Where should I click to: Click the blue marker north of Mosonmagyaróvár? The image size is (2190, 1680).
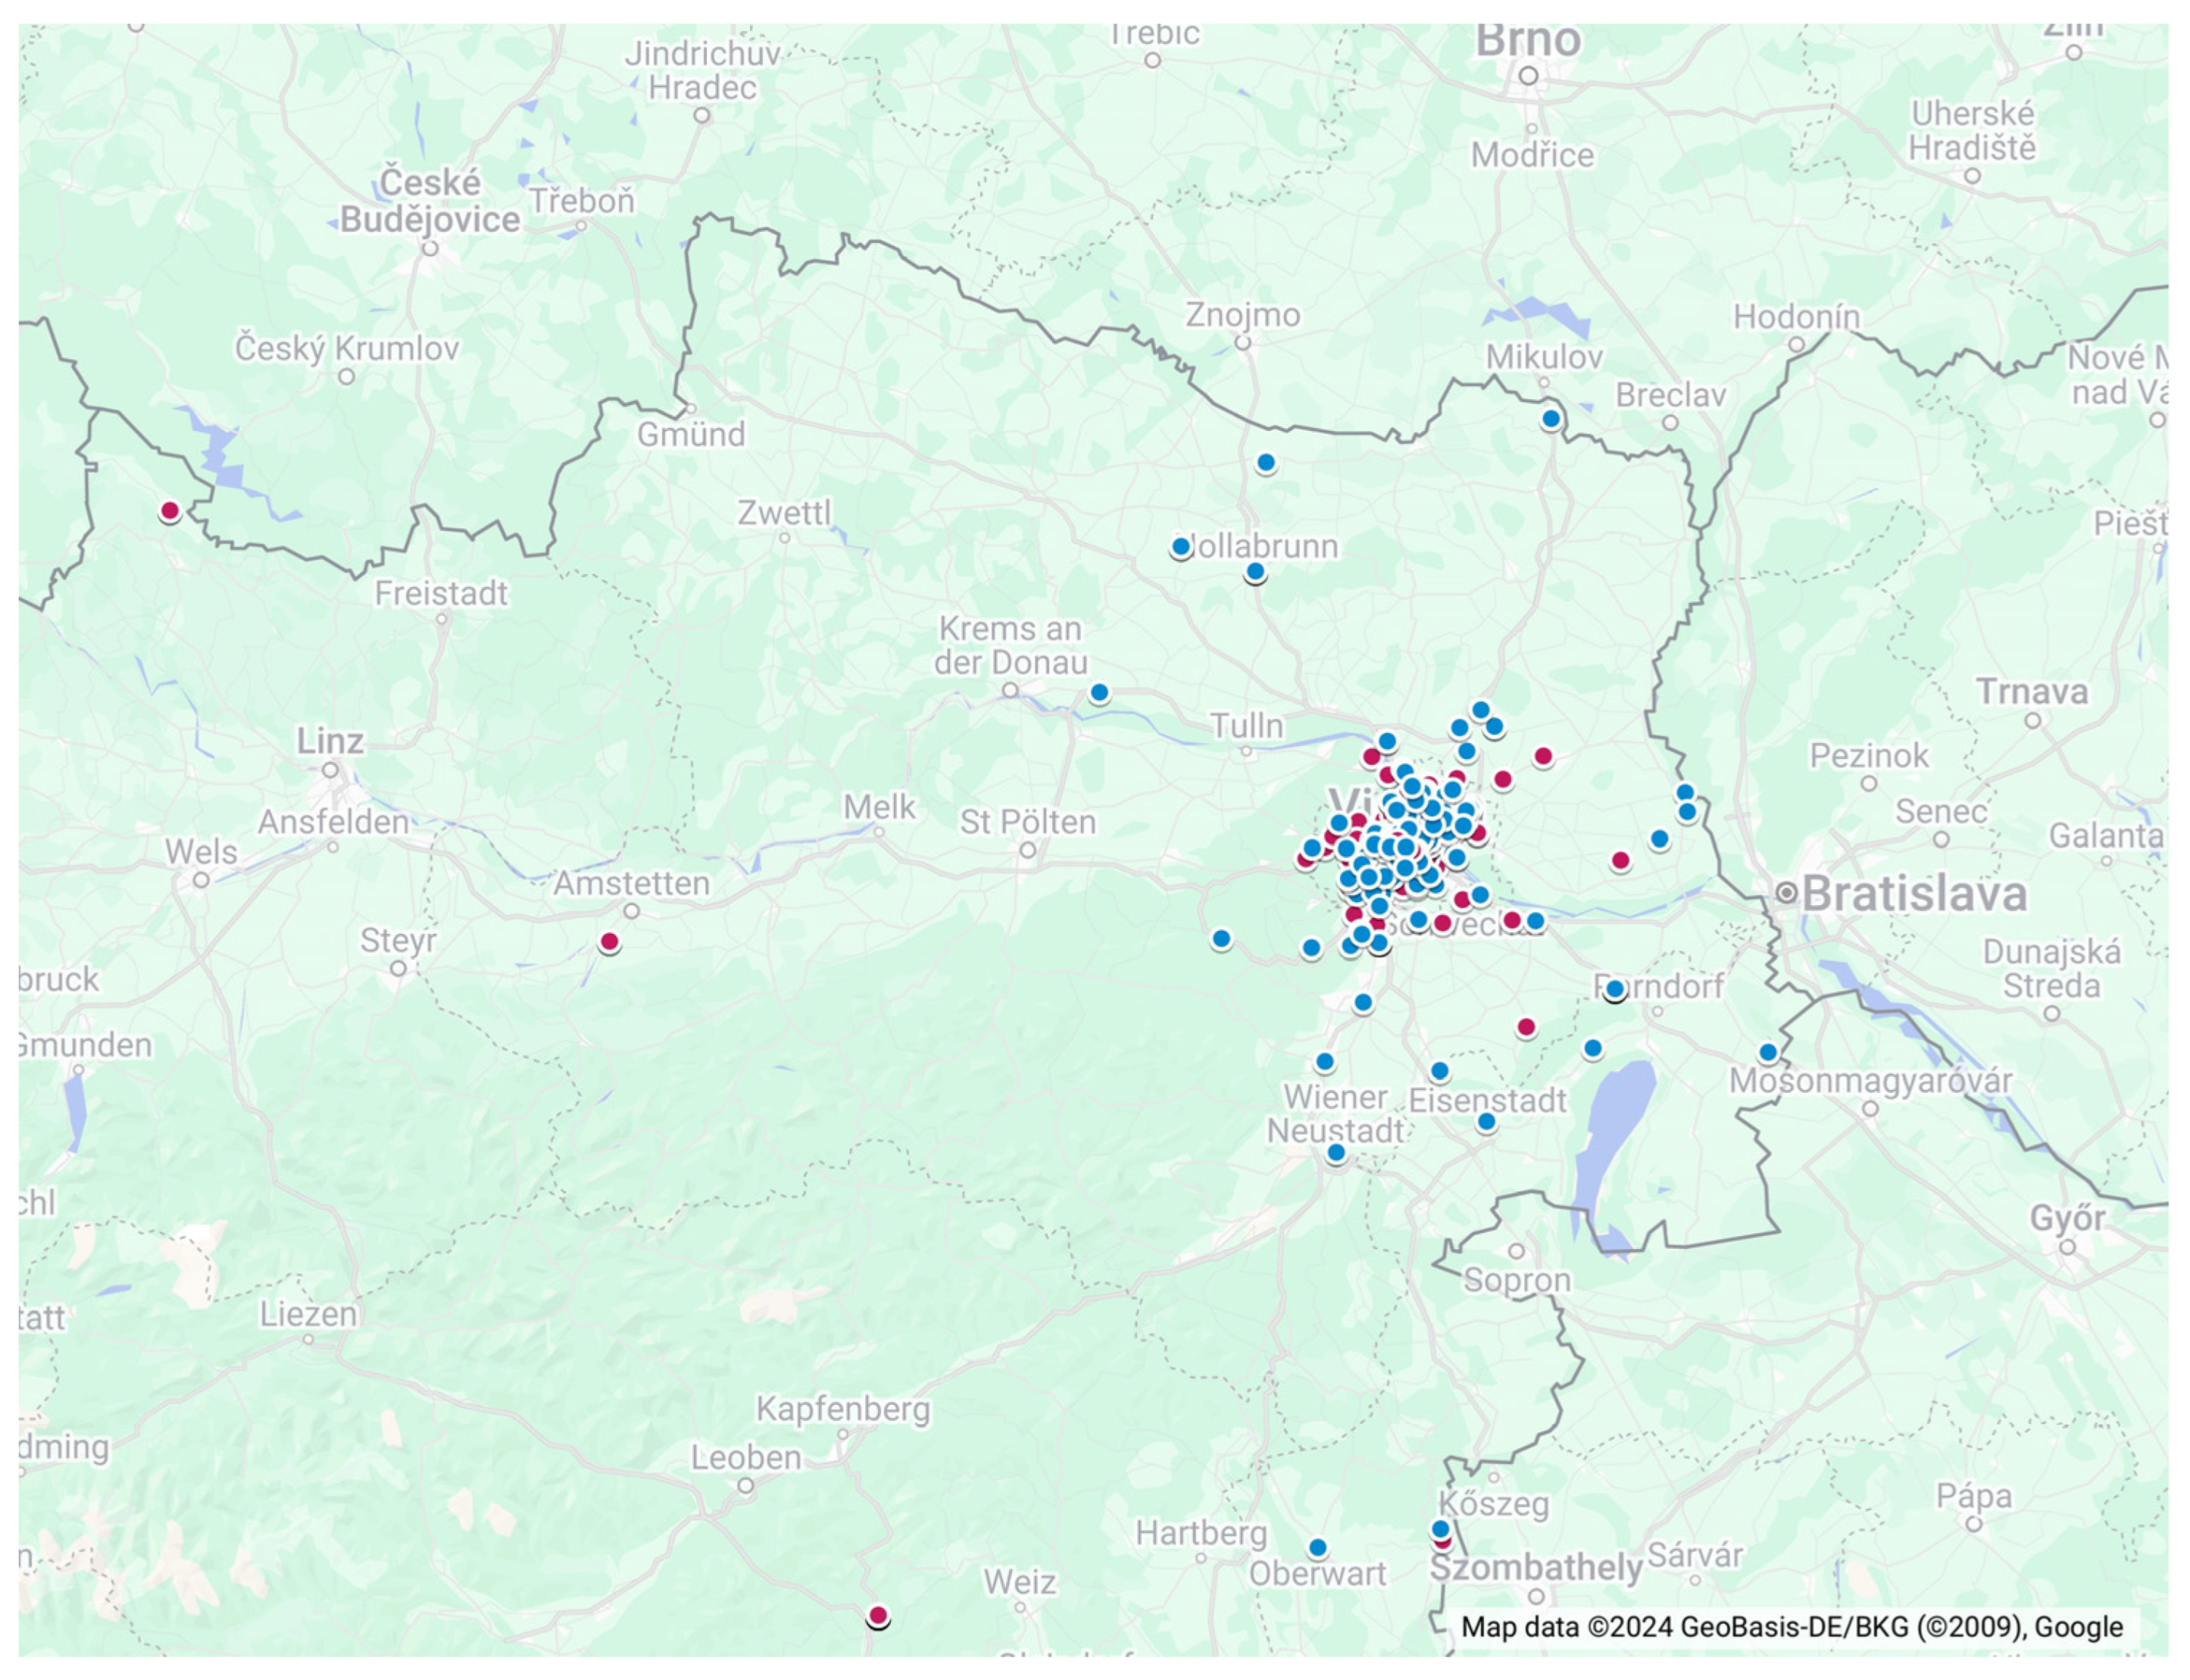[1767, 1052]
